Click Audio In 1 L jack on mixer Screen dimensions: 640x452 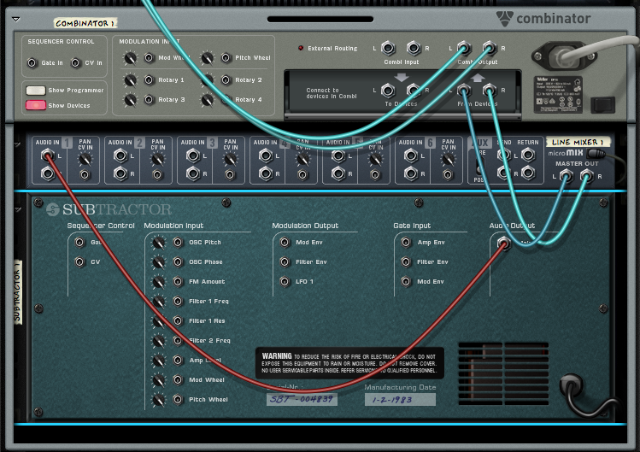pos(48,156)
